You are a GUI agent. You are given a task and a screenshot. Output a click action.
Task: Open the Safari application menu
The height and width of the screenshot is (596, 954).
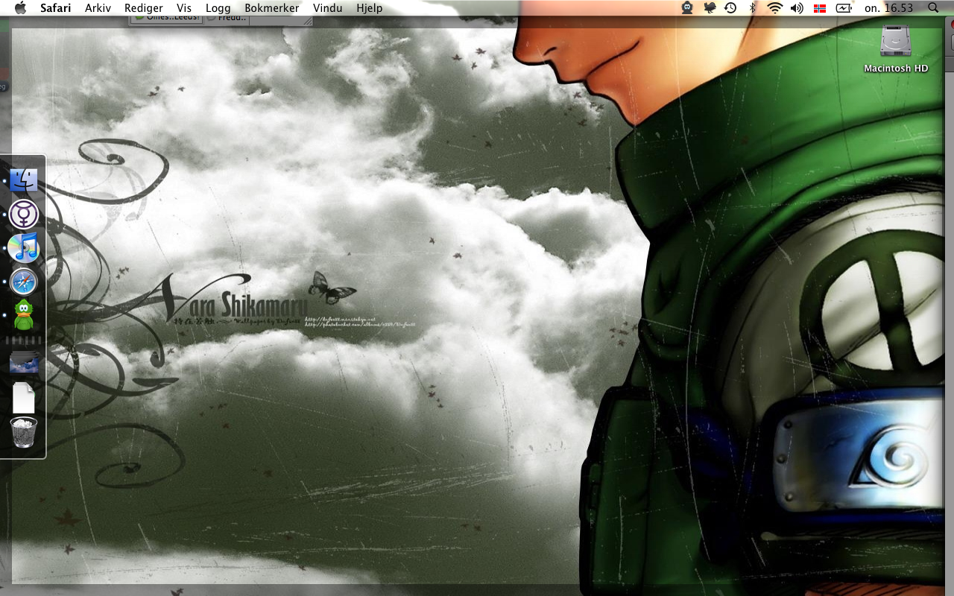click(x=56, y=8)
